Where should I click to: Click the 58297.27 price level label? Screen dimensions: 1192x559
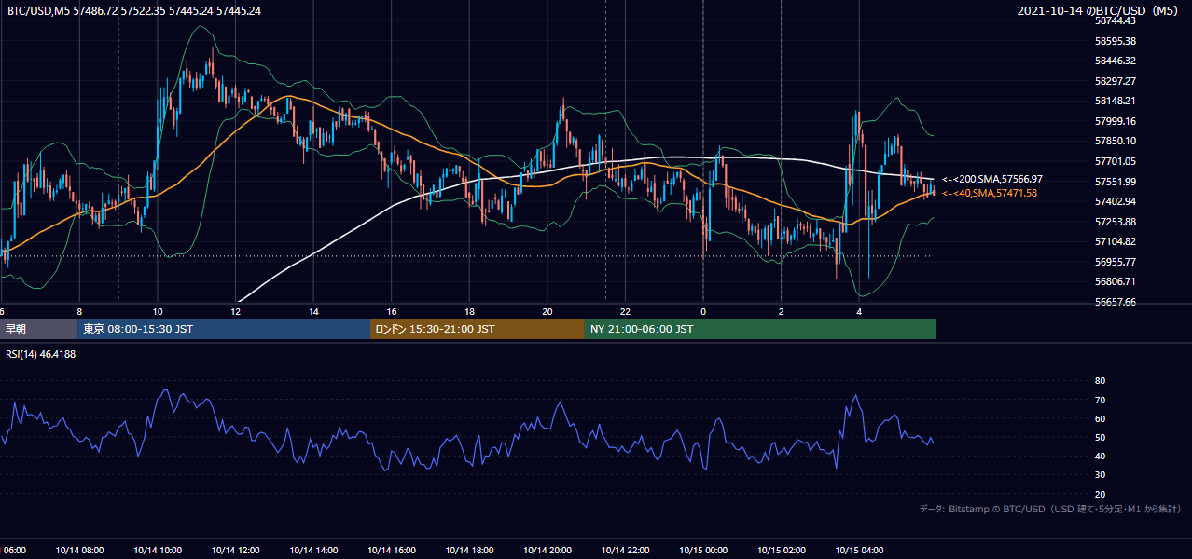pyautogui.click(x=1115, y=81)
